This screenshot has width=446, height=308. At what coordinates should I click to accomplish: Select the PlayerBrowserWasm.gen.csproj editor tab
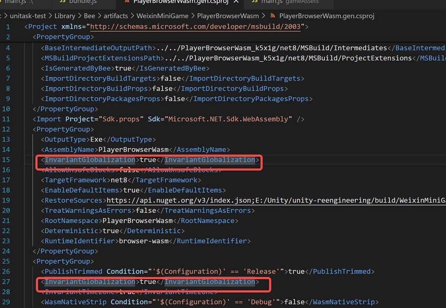(x=178, y=2)
